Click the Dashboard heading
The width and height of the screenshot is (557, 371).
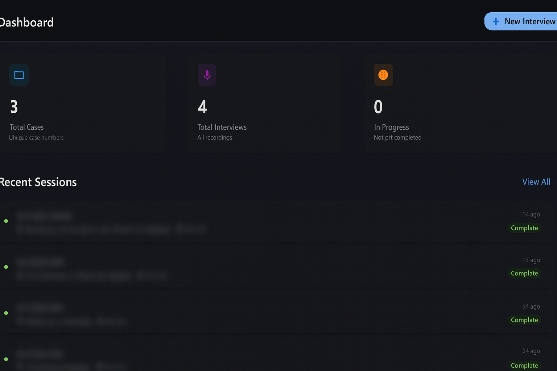[26, 22]
